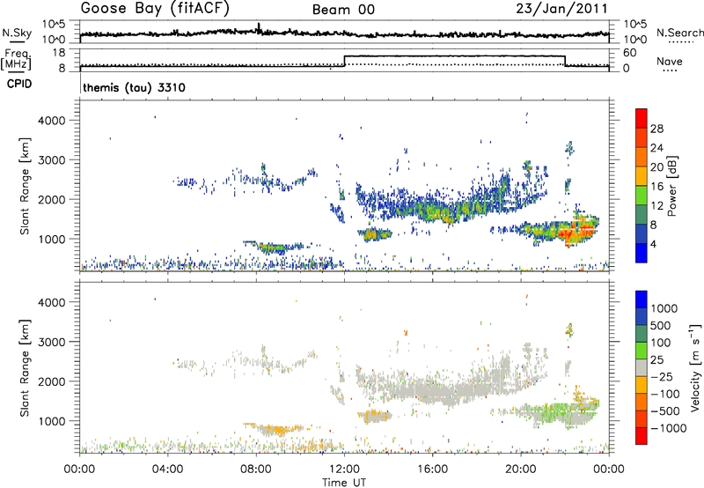Click the '4000' tick in the power panel
The image size is (704, 488).
pos(54,121)
